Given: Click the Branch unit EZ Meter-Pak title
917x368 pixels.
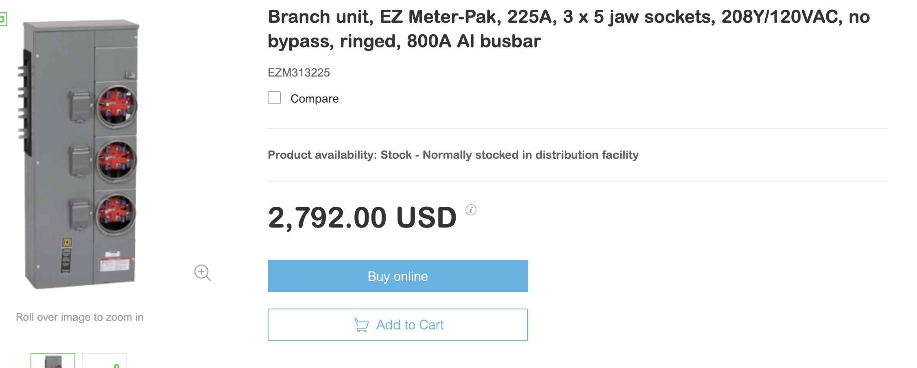Looking at the screenshot, I should [568, 28].
